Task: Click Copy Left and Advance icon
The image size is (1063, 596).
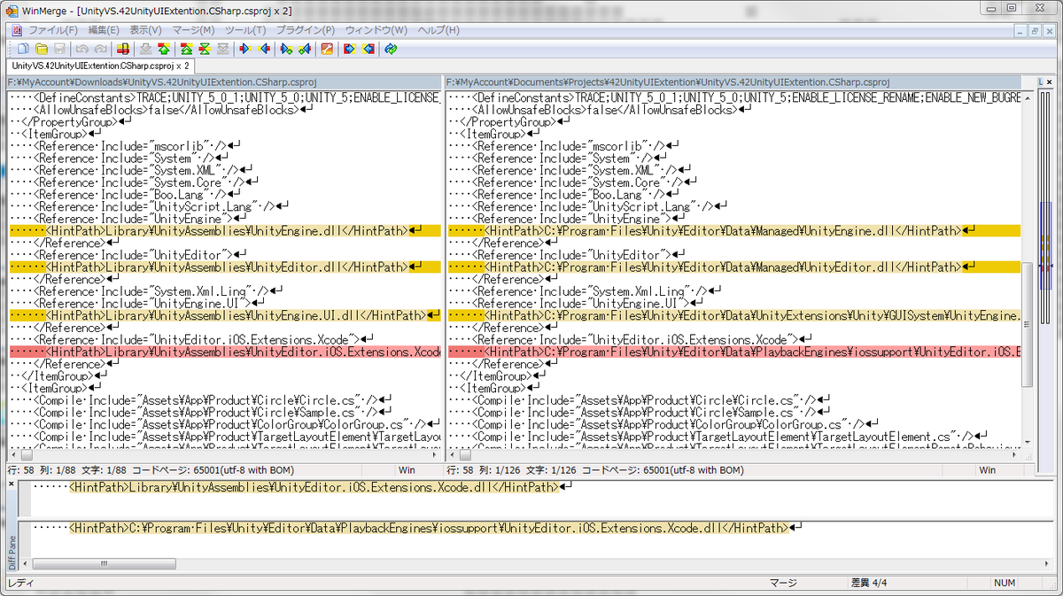Action: [304, 49]
